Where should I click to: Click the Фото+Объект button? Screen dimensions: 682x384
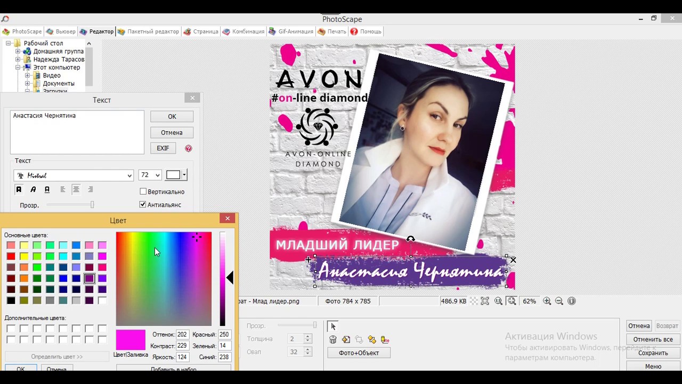(359, 353)
